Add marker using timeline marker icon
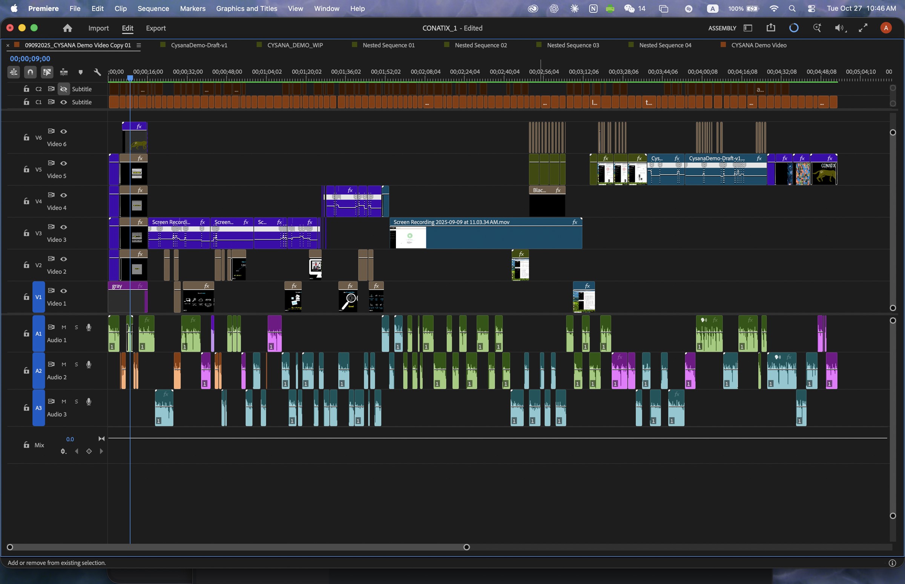 pyautogui.click(x=80, y=72)
